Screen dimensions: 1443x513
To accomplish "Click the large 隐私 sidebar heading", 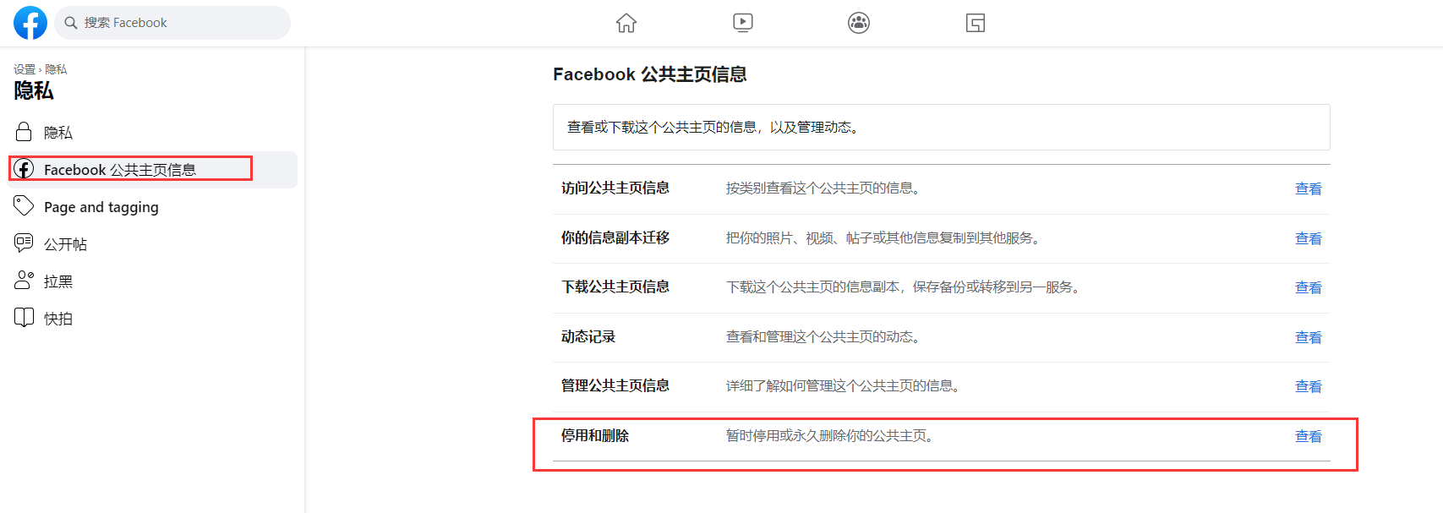I will tap(34, 90).
